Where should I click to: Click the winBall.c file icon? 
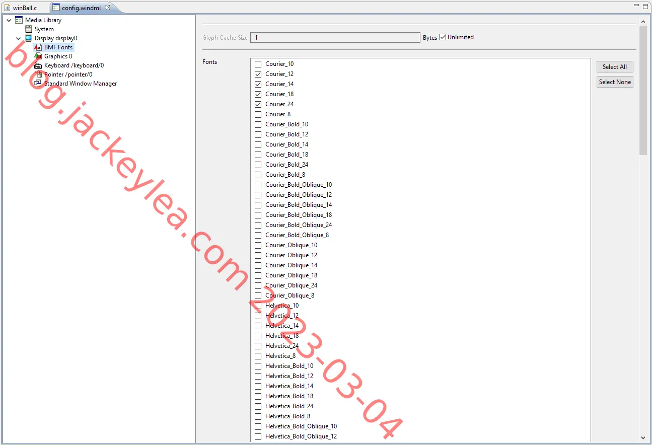(8, 8)
